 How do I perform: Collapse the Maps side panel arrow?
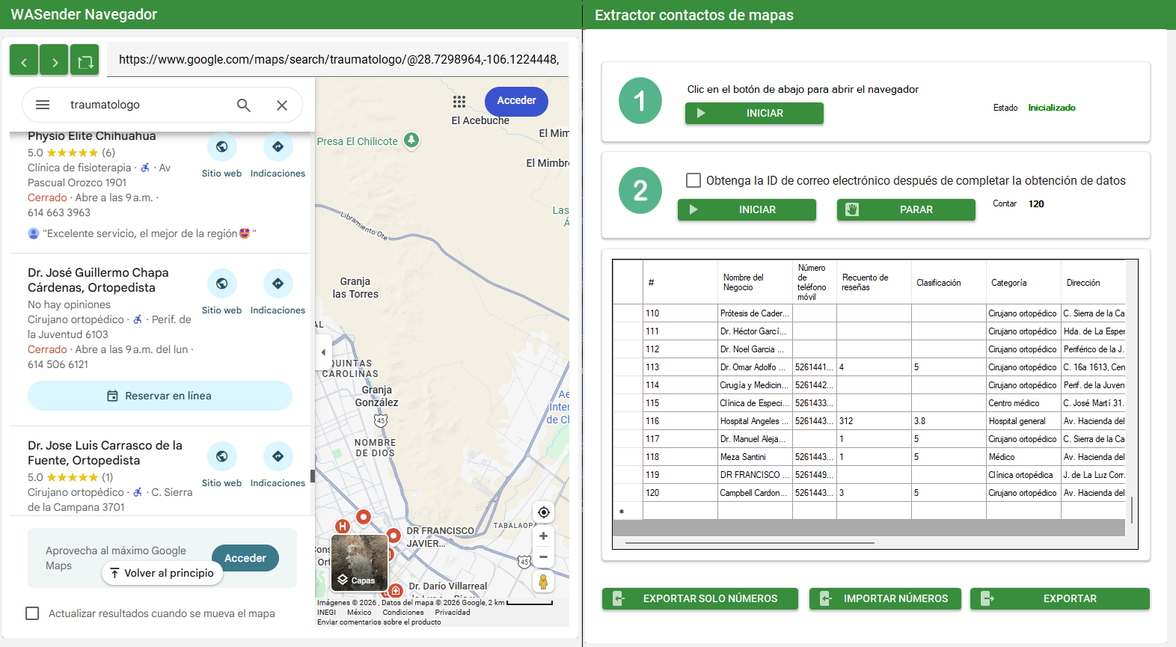pyautogui.click(x=323, y=352)
